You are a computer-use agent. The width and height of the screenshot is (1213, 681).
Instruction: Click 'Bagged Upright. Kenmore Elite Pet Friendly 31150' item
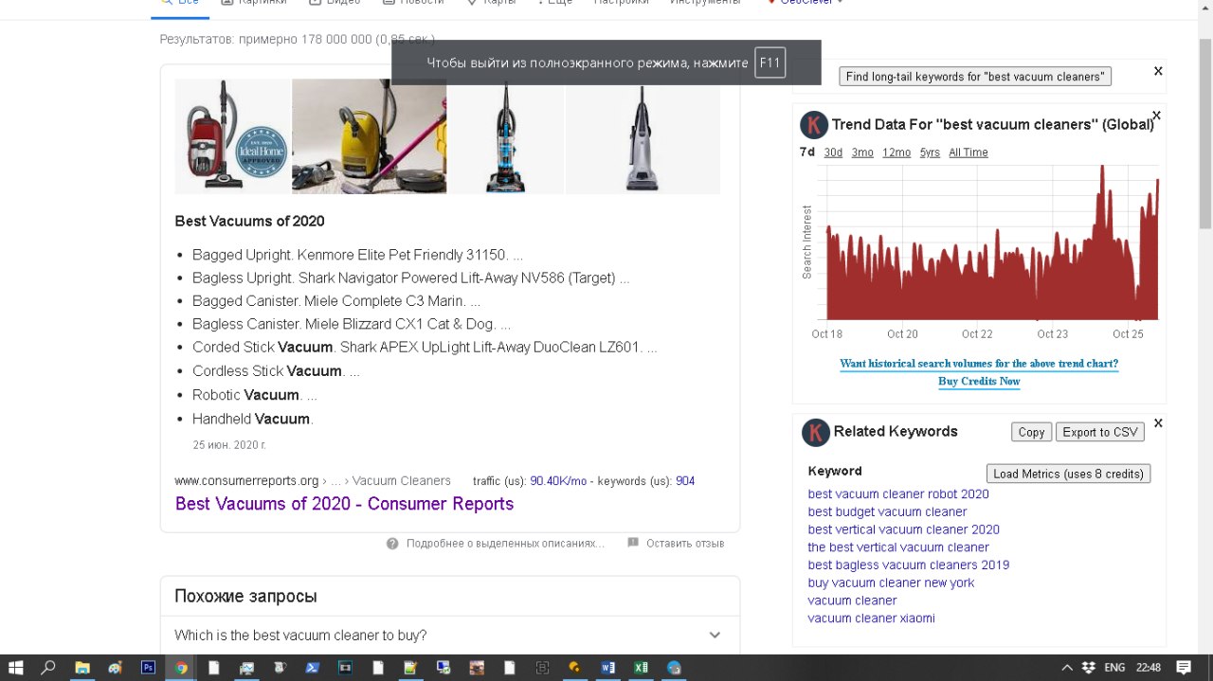[x=357, y=256]
